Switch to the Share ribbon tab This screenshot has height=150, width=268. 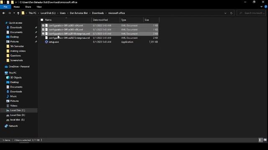[28, 7]
